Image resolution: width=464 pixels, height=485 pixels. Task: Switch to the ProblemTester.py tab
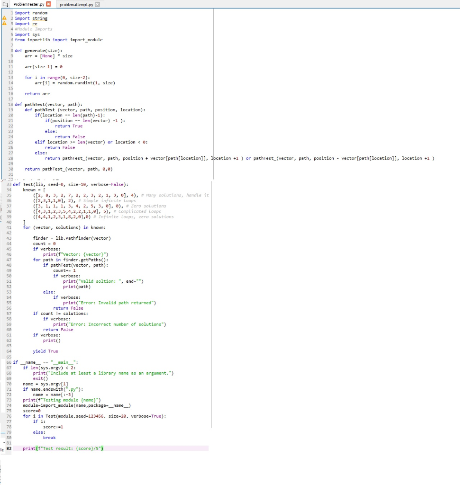point(29,4)
